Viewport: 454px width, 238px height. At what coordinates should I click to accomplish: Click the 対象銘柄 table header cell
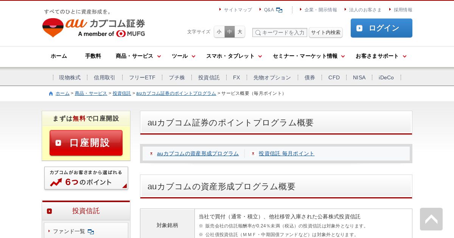point(167,225)
